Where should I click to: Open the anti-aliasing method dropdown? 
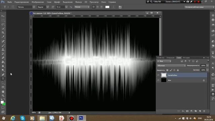tap(82, 7)
